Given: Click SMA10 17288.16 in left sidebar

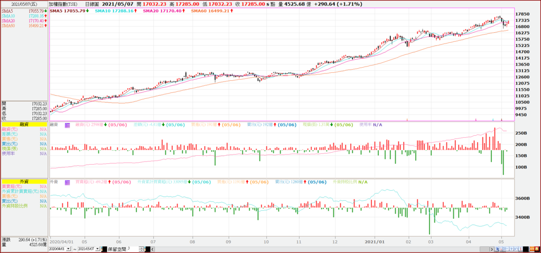Looking at the screenshot, I should [24, 16].
